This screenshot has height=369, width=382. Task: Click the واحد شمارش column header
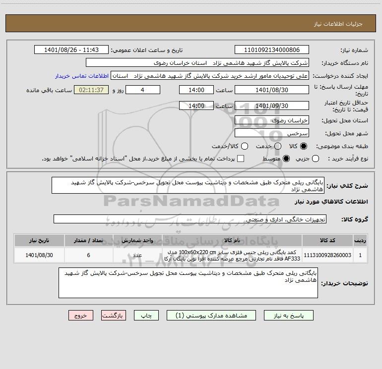tap(137, 241)
